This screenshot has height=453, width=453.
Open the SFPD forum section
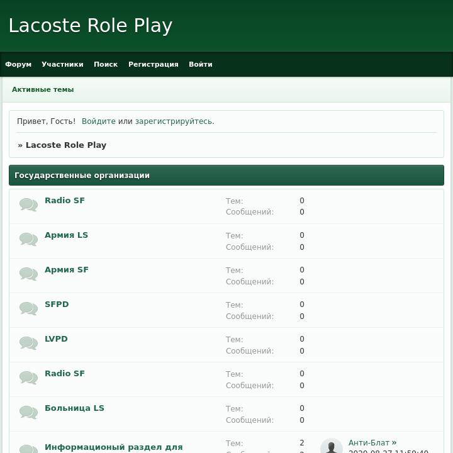pos(57,305)
